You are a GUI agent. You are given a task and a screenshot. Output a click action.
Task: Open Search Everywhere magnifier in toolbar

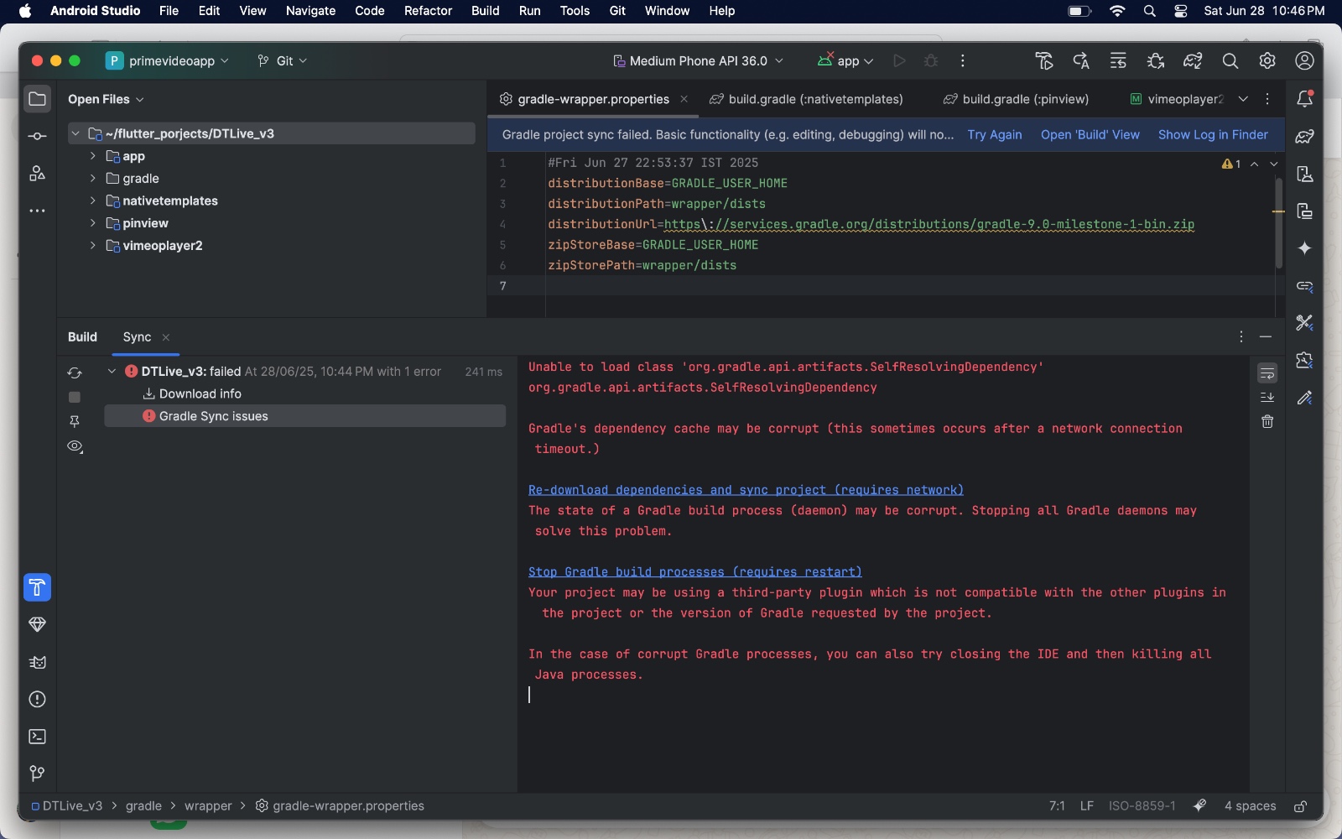coord(1230,60)
